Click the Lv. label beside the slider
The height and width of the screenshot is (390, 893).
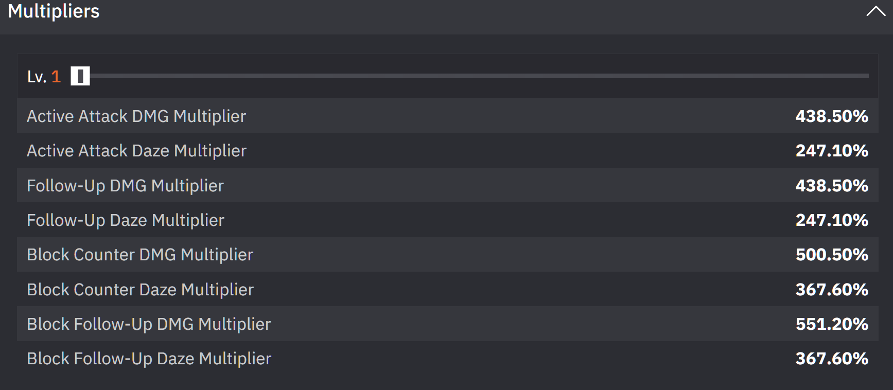tap(37, 77)
